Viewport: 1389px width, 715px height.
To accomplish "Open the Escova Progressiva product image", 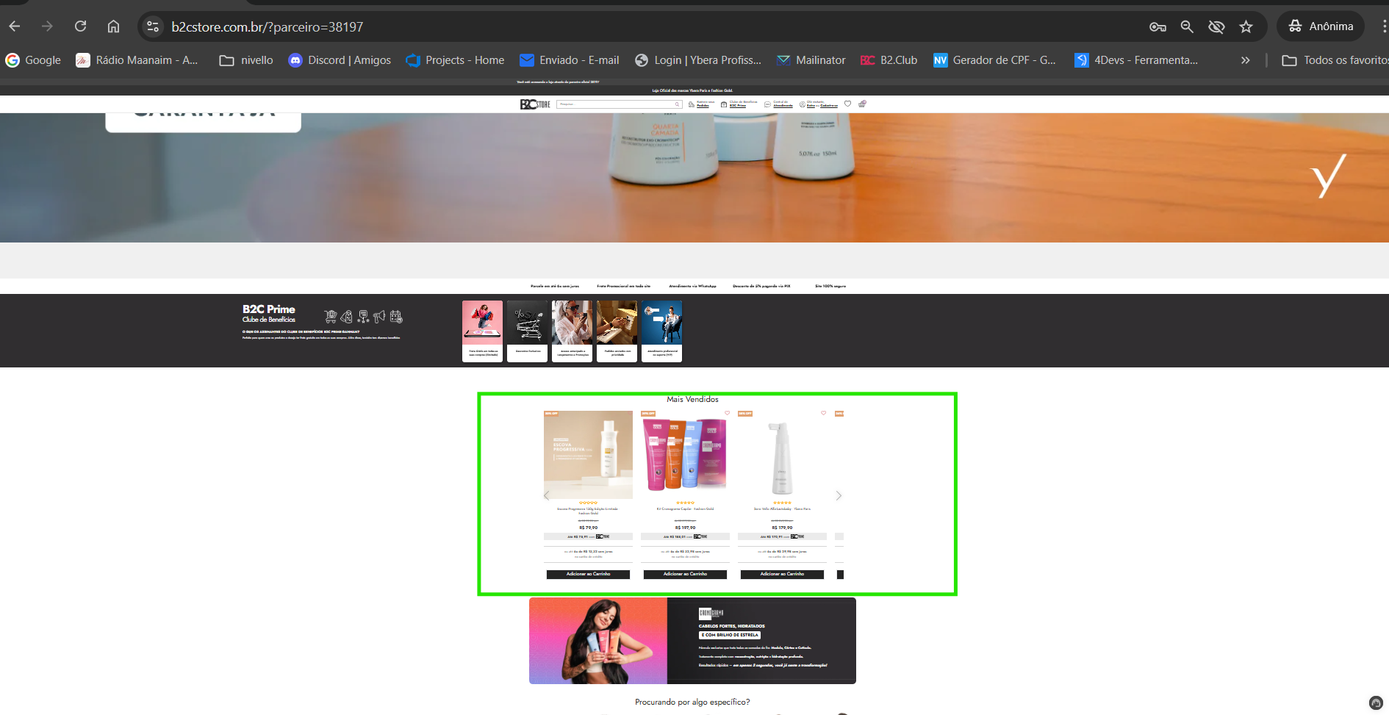I will coord(588,455).
